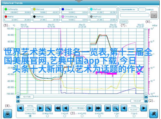The image size is (161, 119).
Task: Increase FINAL time with right arrow
Action: pos(144,108)
